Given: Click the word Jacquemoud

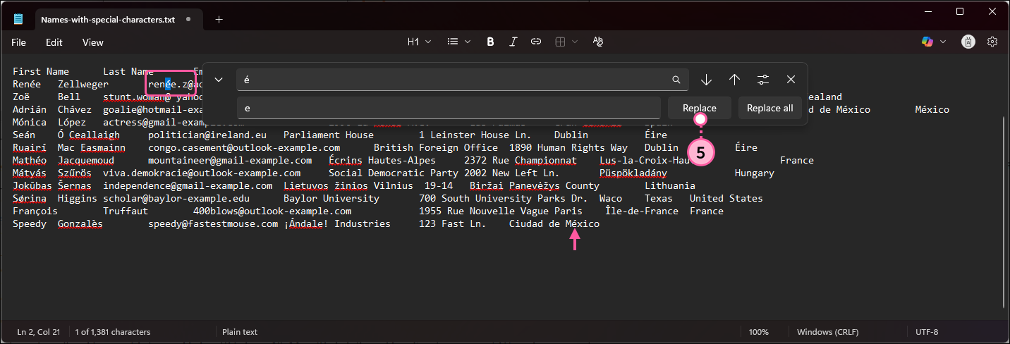Looking at the screenshot, I should point(86,160).
